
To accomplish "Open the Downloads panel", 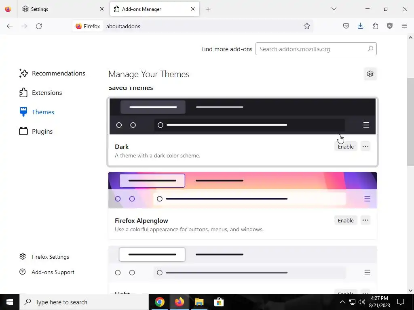I will [360, 26].
